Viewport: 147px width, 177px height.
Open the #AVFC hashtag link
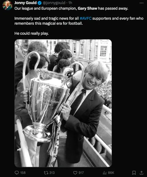(86, 18)
